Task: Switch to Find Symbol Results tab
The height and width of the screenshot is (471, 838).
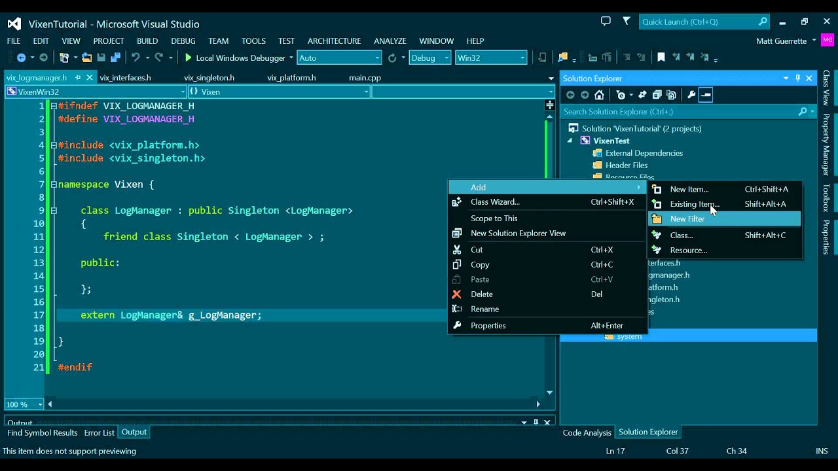Action: (x=43, y=433)
